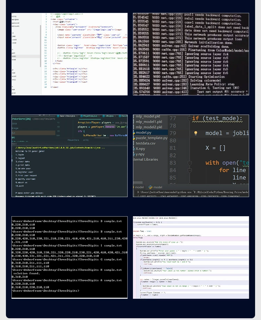Click the yellow lightbulb hint on line 79
Viewport: 261px width, 320px height.
(x=196, y=133)
